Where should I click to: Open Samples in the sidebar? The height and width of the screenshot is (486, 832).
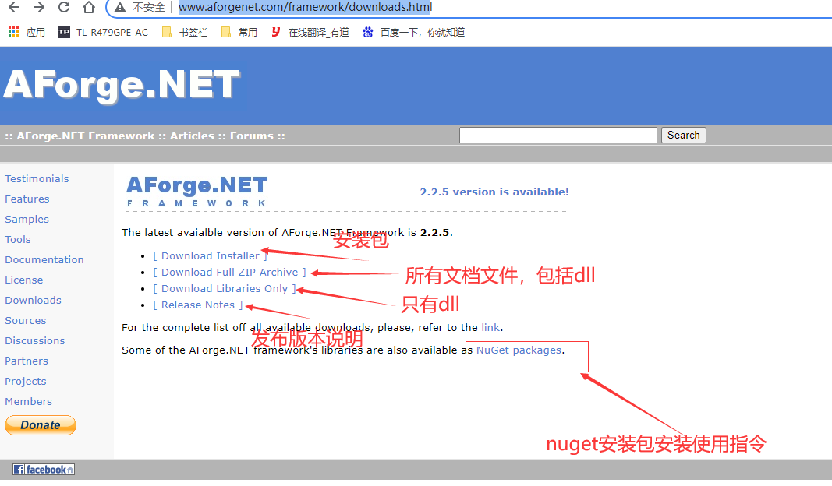click(27, 220)
